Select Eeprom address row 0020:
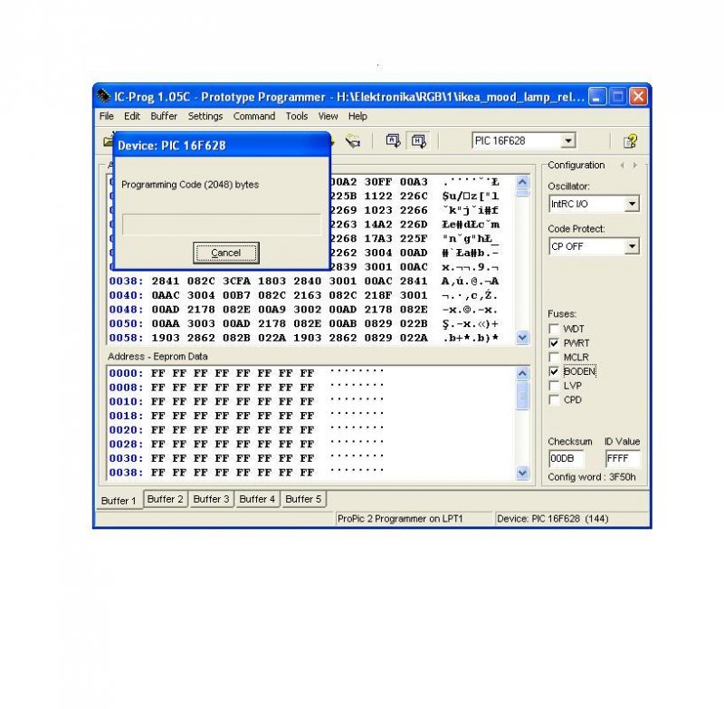 click(x=126, y=429)
